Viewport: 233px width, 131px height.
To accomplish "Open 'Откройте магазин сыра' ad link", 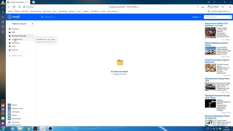I will [217, 61].
